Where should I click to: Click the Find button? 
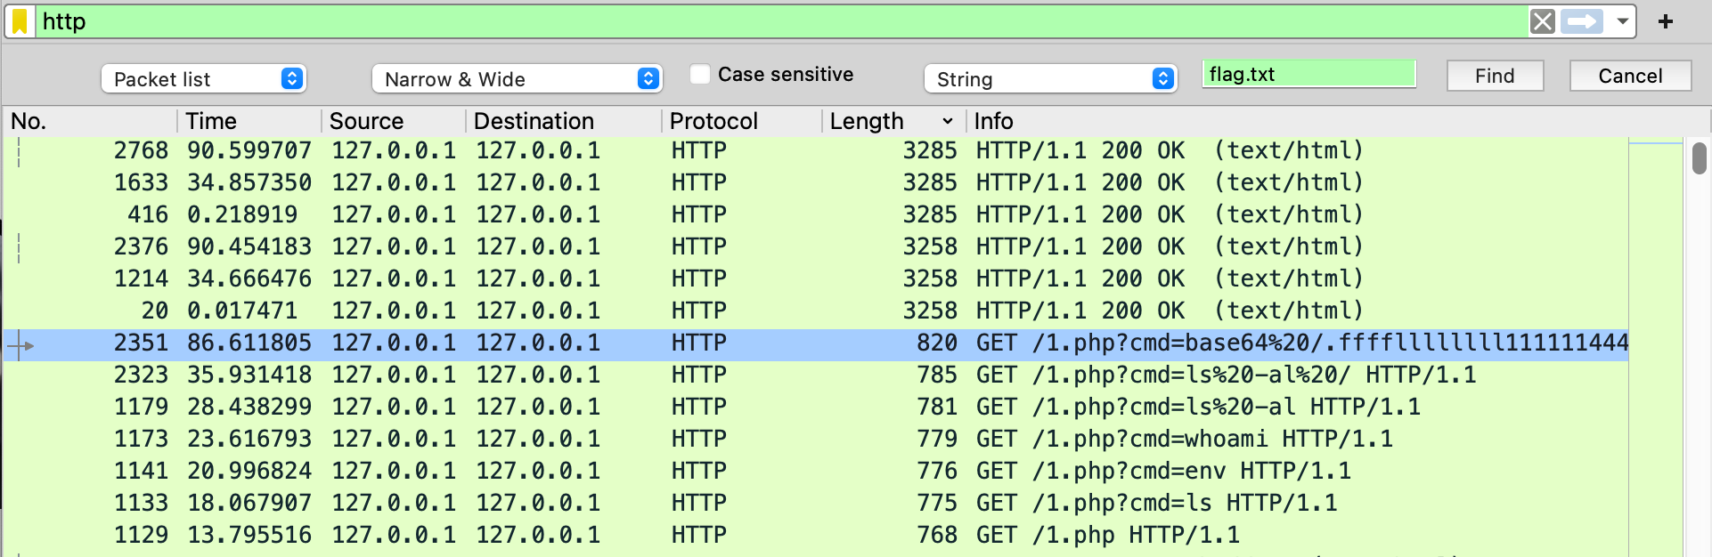(1494, 77)
